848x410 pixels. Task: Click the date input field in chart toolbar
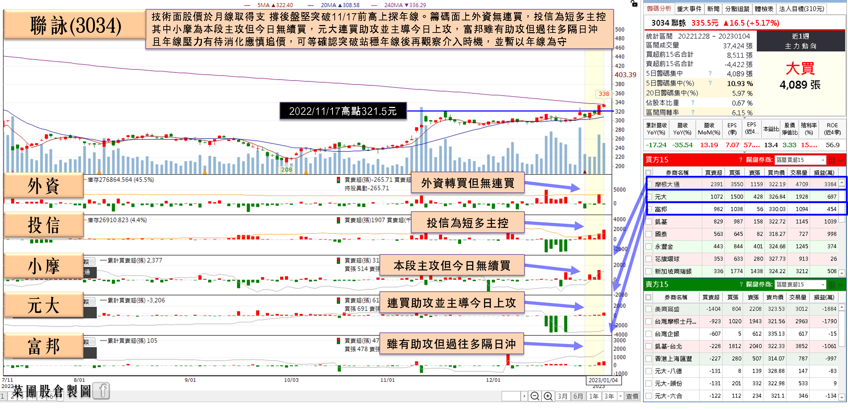[511, 396]
